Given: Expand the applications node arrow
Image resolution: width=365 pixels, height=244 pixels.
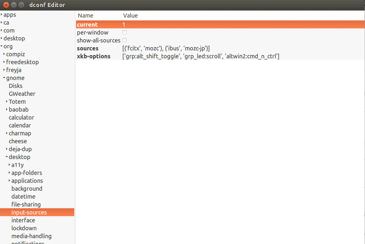Looking at the screenshot, I should (9, 181).
